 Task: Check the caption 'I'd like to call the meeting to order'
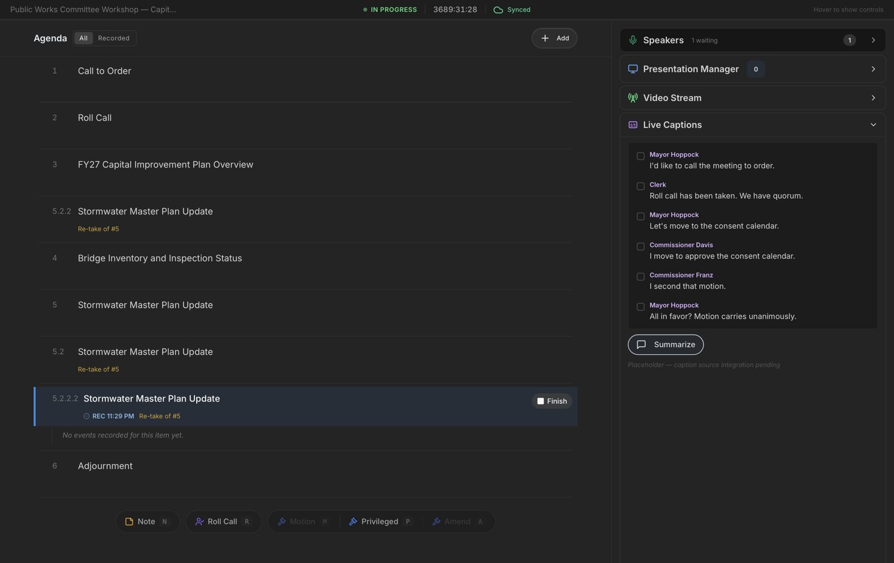(x=640, y=156)
